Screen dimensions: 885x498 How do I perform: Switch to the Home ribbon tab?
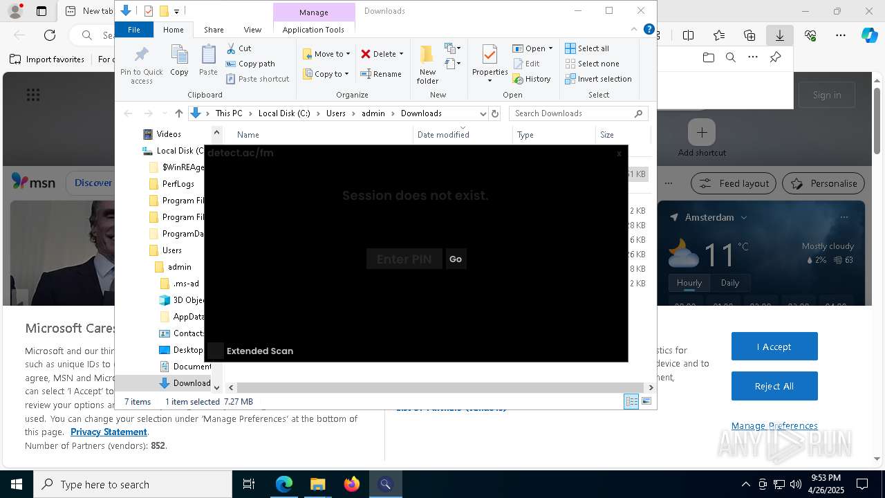(173, 30)
